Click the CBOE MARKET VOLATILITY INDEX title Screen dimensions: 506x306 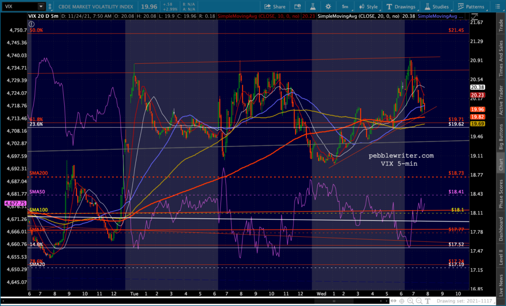(x=96, y=6)
